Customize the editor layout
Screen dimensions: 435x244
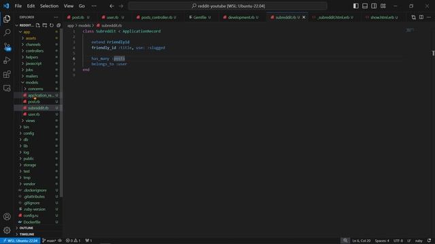point(383,6)
